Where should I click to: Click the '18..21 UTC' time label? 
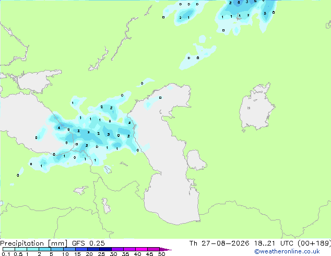pyautogui.click(x=274, y=243)
